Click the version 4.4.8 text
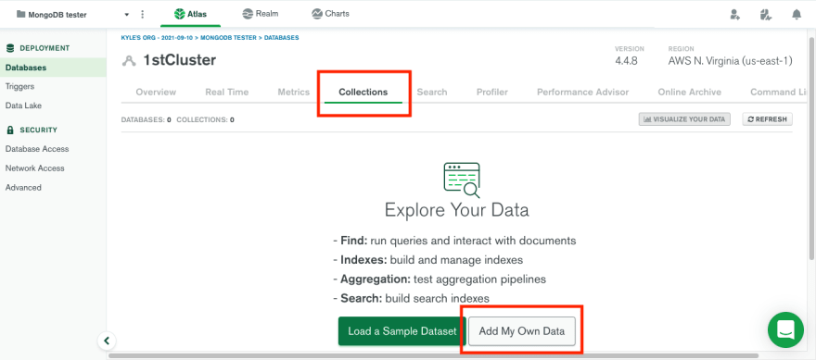The image size is (816, 360). (627, 61)
